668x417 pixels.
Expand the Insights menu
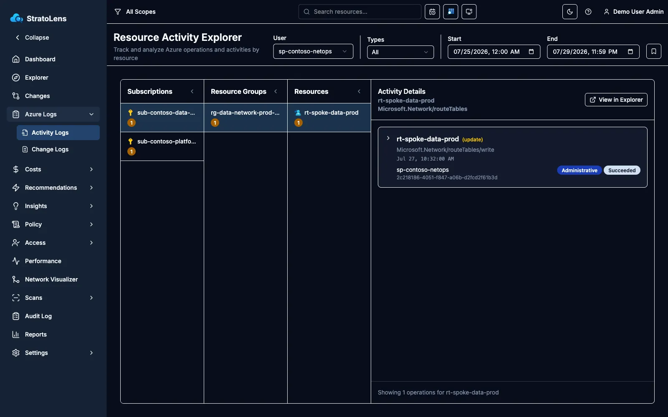coord(53,206)
